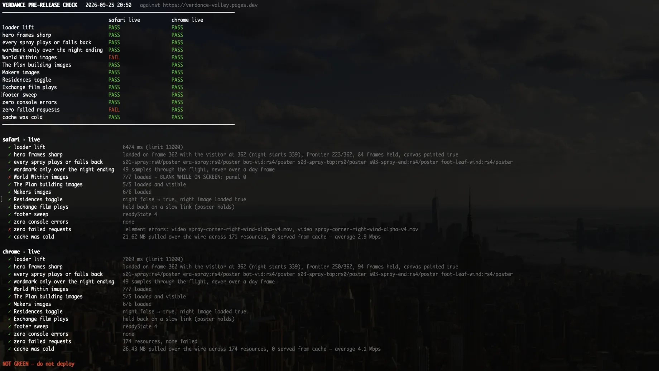Click 'footer sweep' in summary table
Viewport: 659px width, 371px height.
click(x=19, y=95)
